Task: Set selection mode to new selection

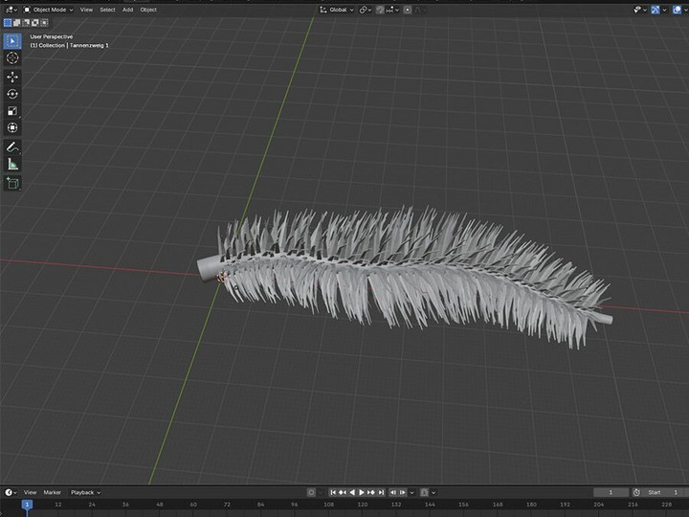Action: point(8,22)
